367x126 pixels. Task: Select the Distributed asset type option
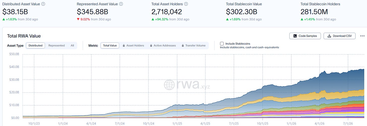(x=36, y=45)
